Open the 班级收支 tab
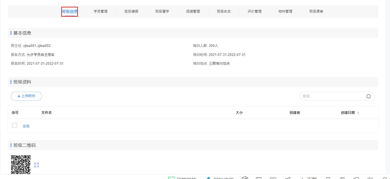 point(224,12)
